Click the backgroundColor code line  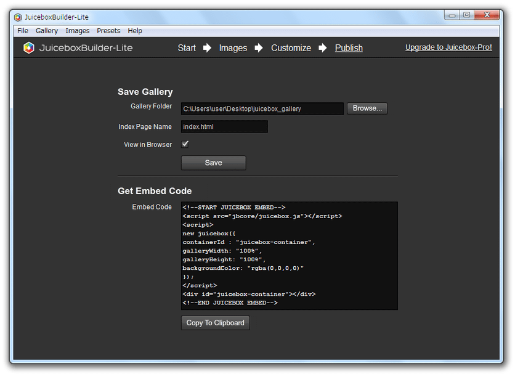click(243, 268)
